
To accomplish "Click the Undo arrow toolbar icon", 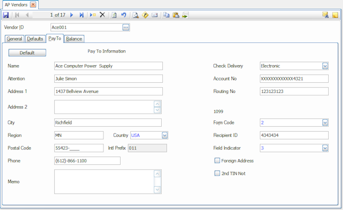I will coord(123,15).
